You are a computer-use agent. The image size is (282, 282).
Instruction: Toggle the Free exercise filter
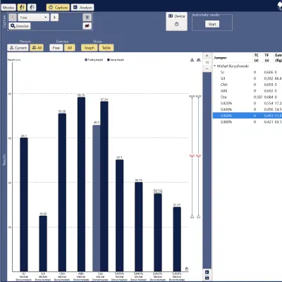56,48
